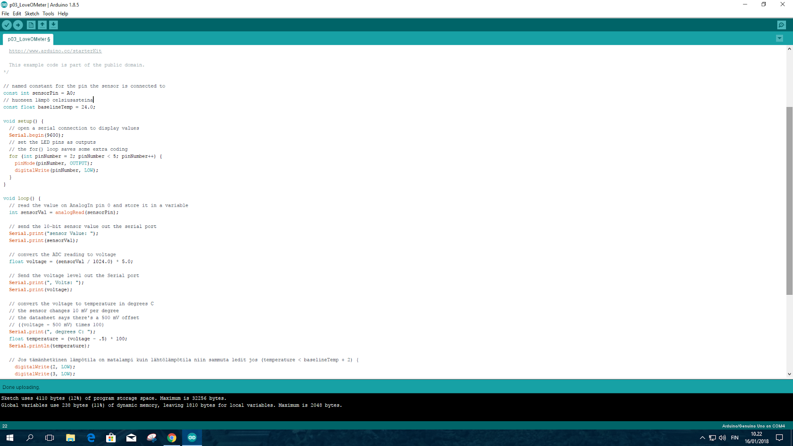The width and height of the screenshot is (793, 446).
Task: Click the 'Serial.begin(9600);' line
Action: pyautogui.click(x=36, y=135)
